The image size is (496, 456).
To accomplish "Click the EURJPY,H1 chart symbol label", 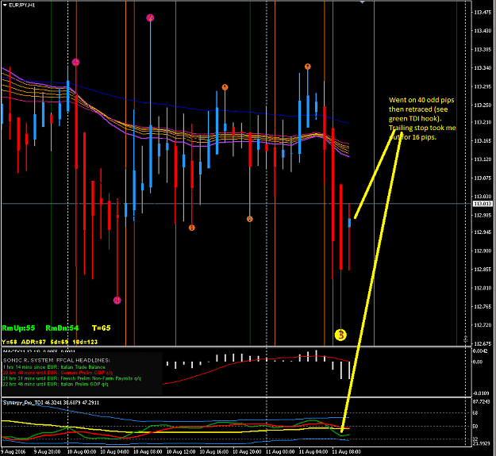I will 22,5.
